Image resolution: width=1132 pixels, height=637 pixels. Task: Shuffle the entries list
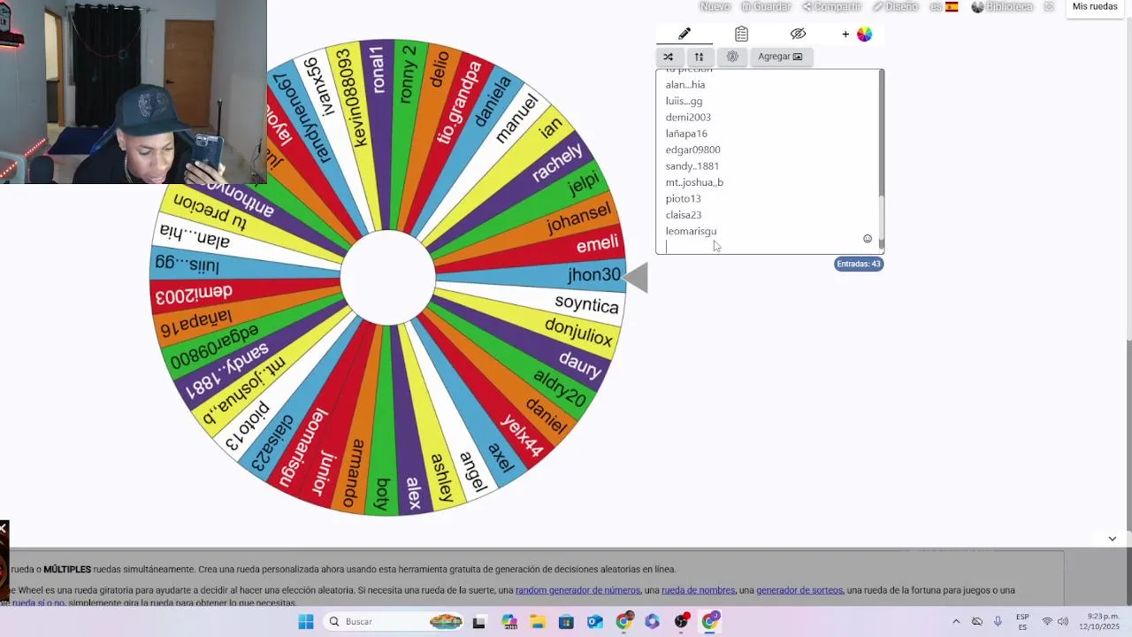coord(669,57)
